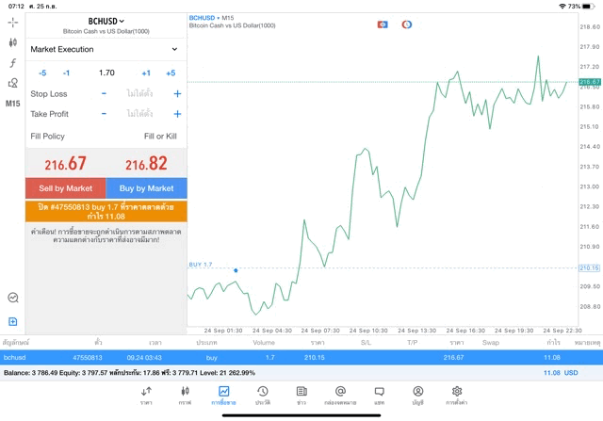Click T/P column header

click(413, 342)
